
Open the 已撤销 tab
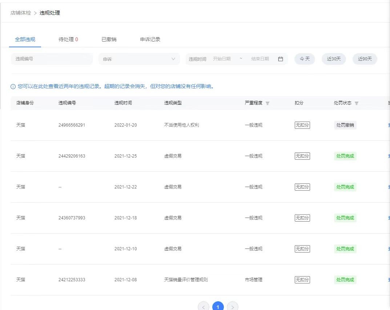pos(109,39)
